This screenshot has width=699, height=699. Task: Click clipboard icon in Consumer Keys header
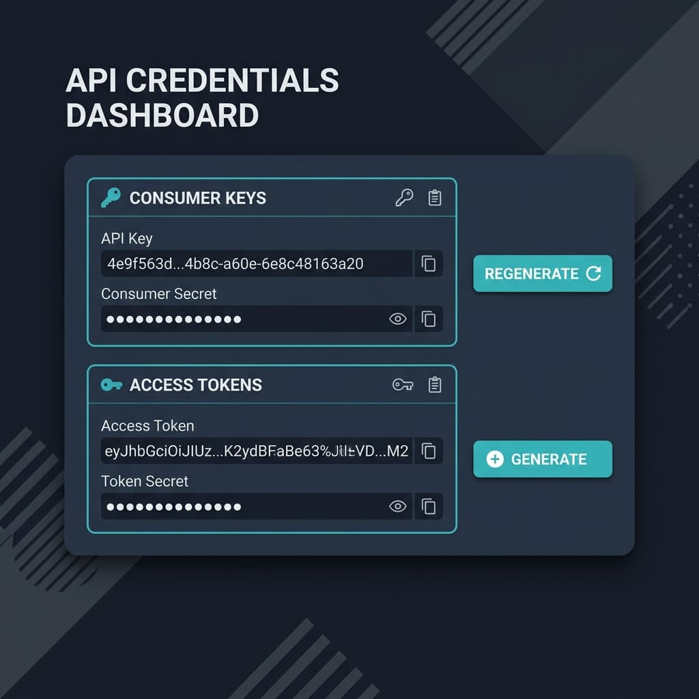click(435, 197)
